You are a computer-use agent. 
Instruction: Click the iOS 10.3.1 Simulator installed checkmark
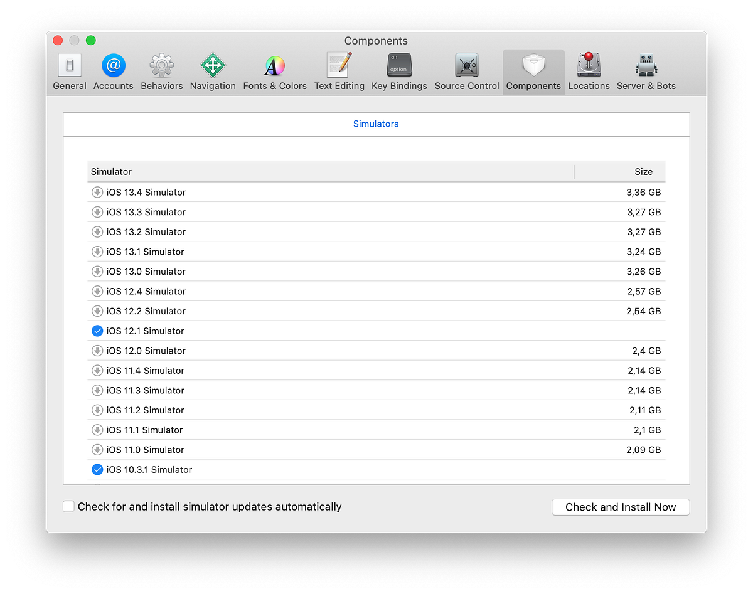(97, 469)
